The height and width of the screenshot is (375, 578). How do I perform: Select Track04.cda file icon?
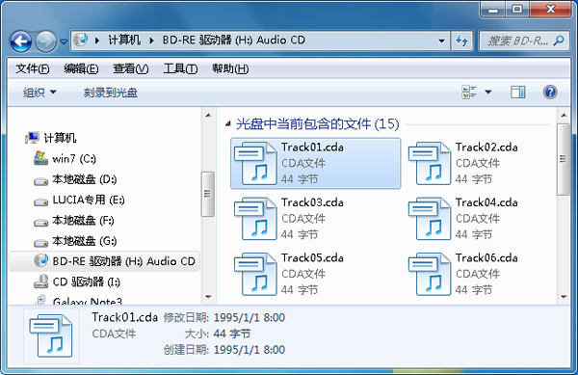pyautogui.click(x=430, y=219)
